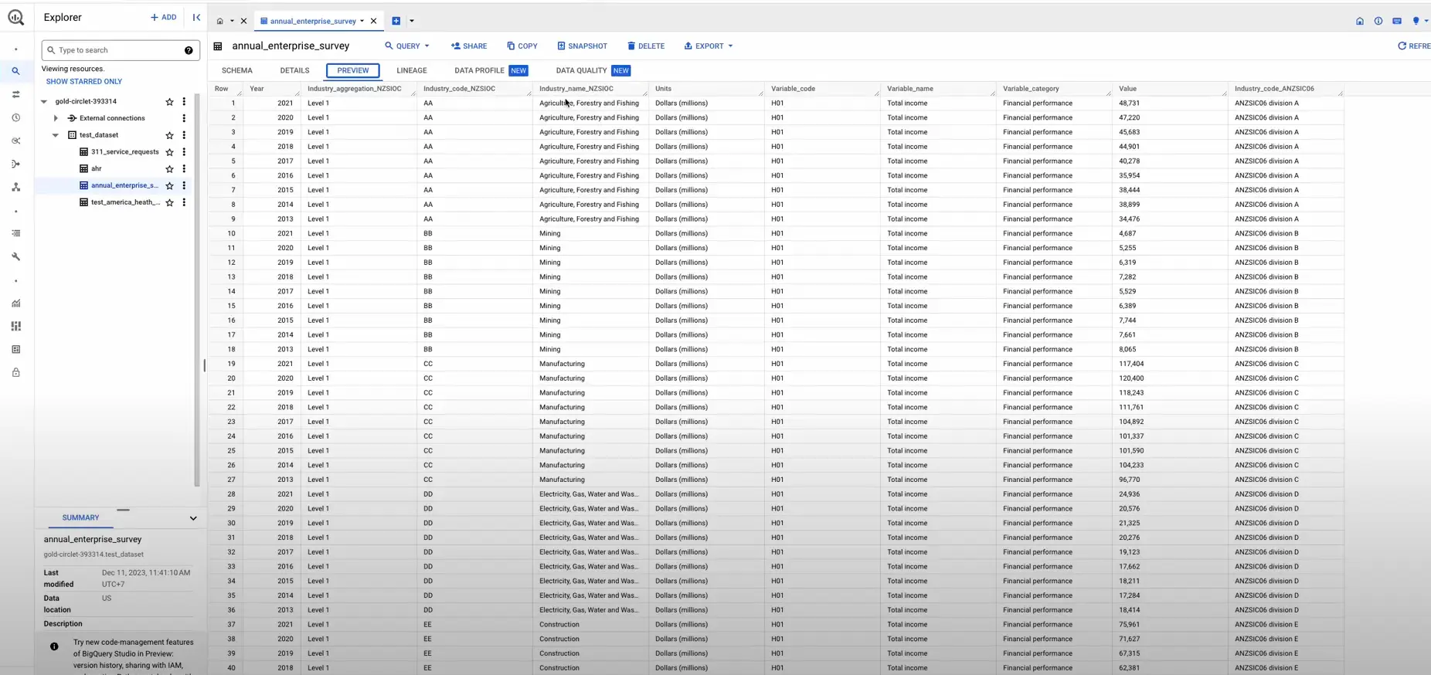
Task: Click the summary panel resize drag handle
Action: click(123, 510)
